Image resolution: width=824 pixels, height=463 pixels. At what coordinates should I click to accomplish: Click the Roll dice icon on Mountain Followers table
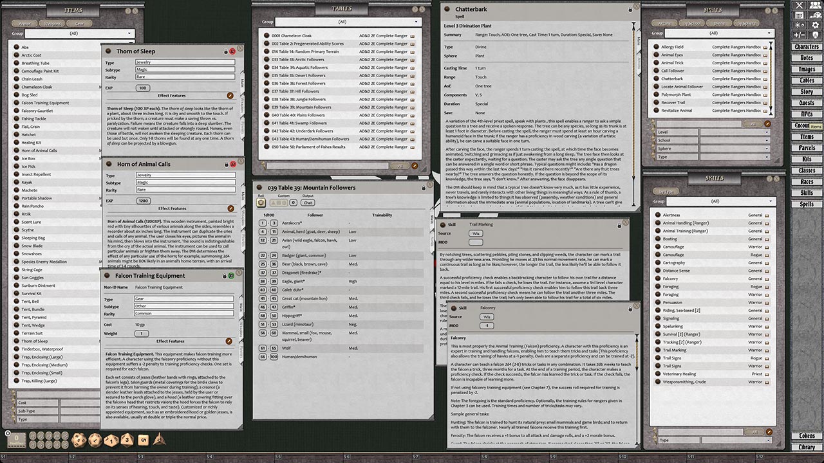[x=261, y=202]
